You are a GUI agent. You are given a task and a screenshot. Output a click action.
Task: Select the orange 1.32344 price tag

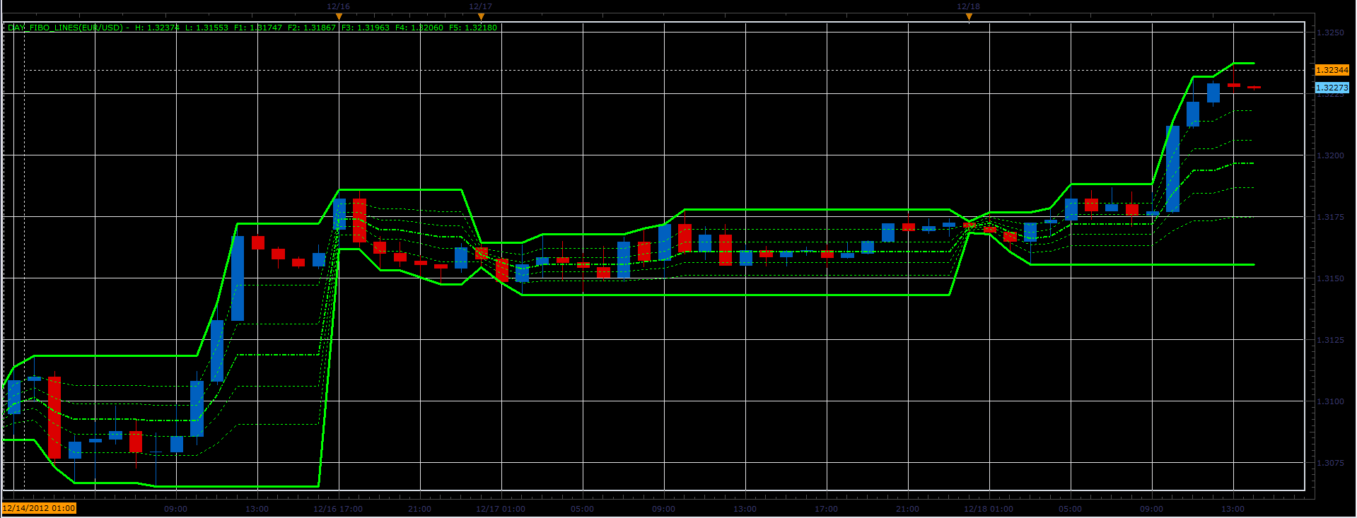(x=1332, y=70)
